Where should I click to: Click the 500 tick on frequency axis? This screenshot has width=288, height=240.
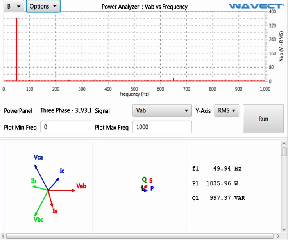[134, 89]
